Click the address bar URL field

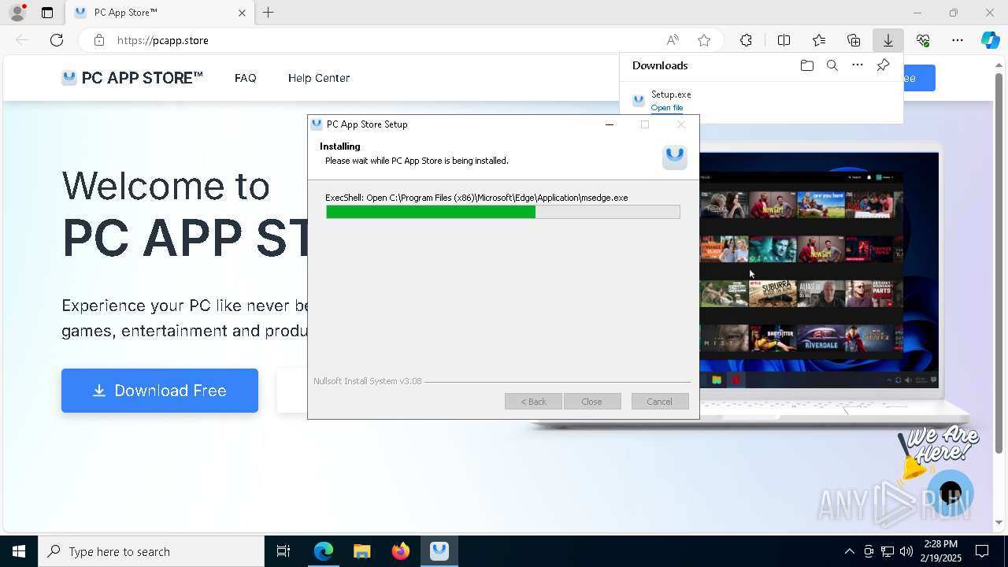pos(378,40)
